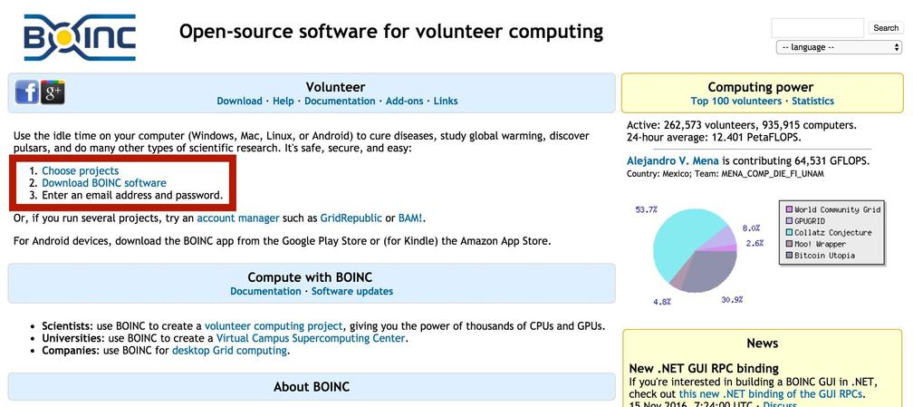Image resolution: width=913 pixels, height=407 pixels.
Task: Click Choose projects link
Action: [x=81, y=170]
